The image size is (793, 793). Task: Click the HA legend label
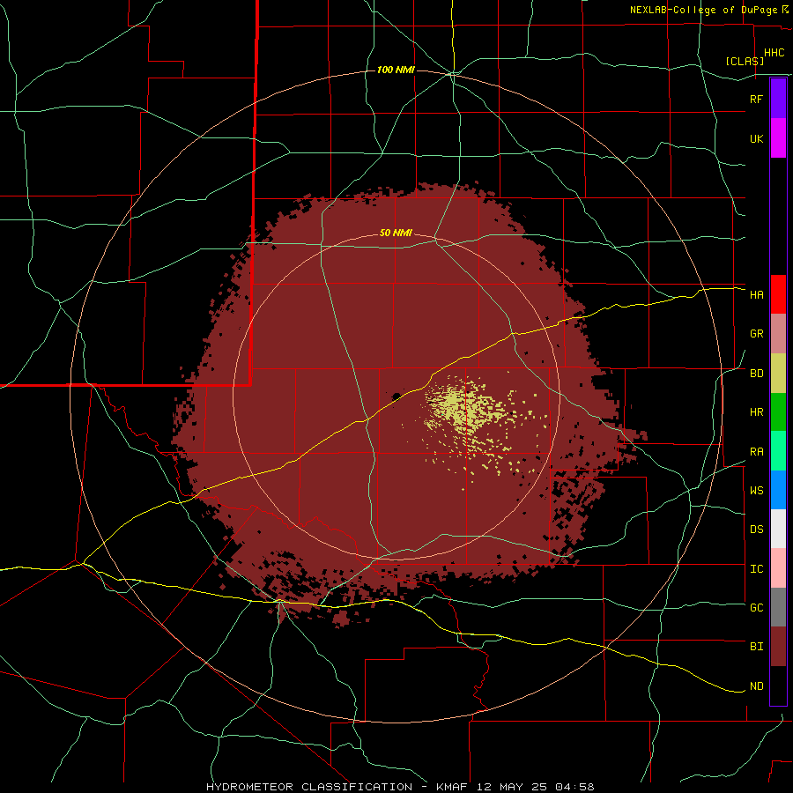tap(756, 295)
